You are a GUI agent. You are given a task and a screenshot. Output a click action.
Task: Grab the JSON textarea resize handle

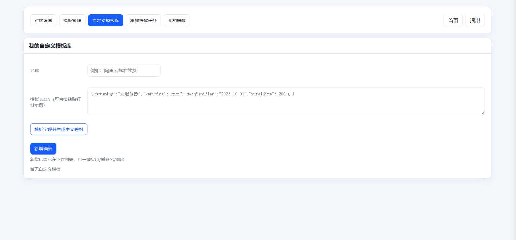point(482,113)
